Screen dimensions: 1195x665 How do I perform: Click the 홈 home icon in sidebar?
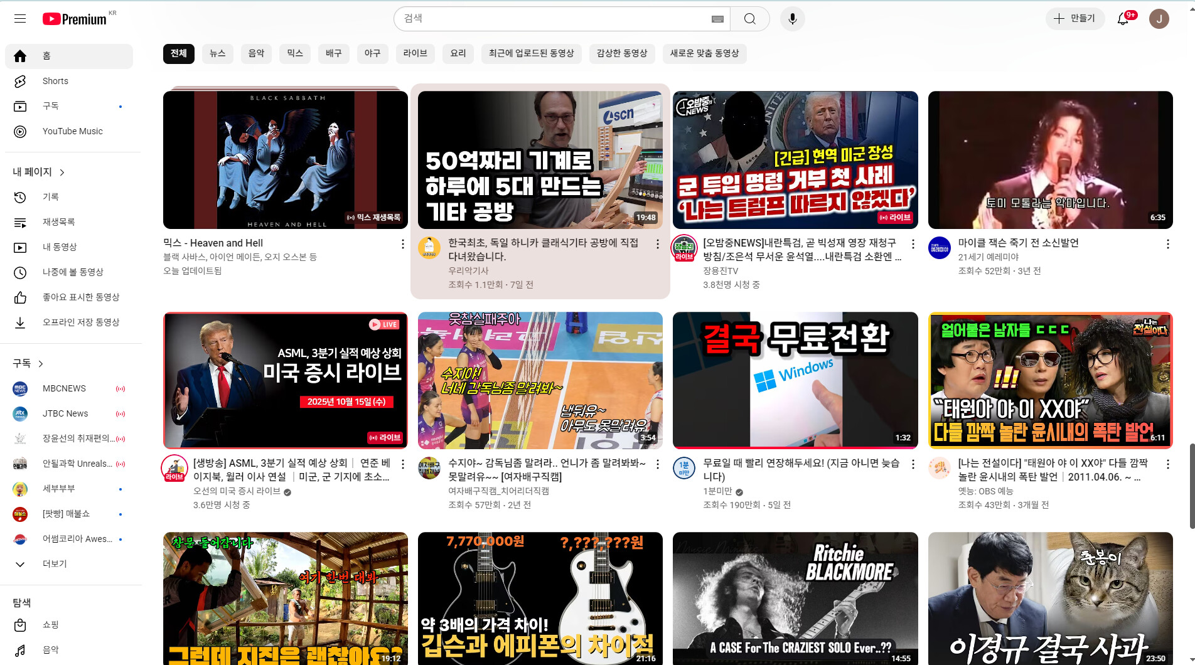coord(20,56)
